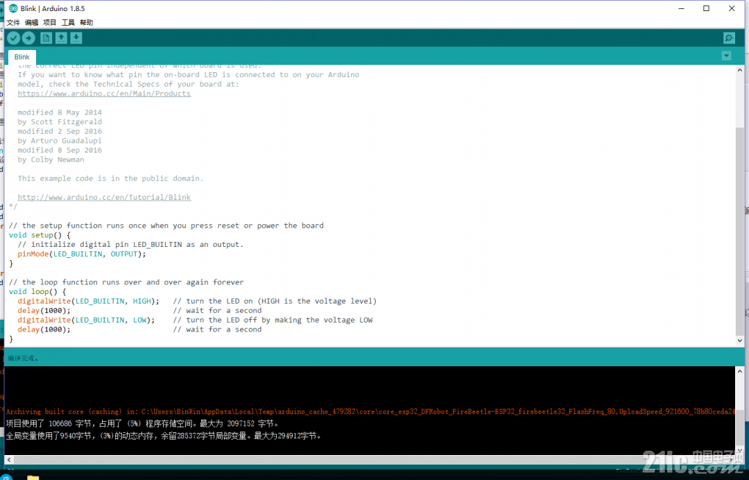The image size is (749, 480).
Task: Open the 工具 menu
Action: pyautogui.click(x=68, y=22)
